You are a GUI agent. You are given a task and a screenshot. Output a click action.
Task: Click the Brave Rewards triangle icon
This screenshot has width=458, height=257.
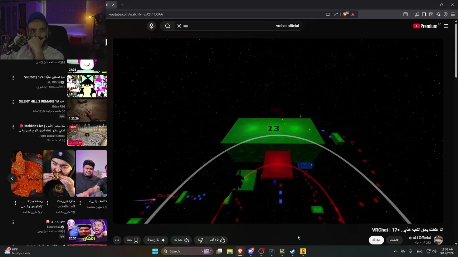pos(353,14)
